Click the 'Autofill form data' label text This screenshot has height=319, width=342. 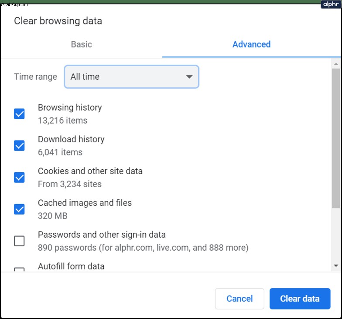click(x=71, y=266)
